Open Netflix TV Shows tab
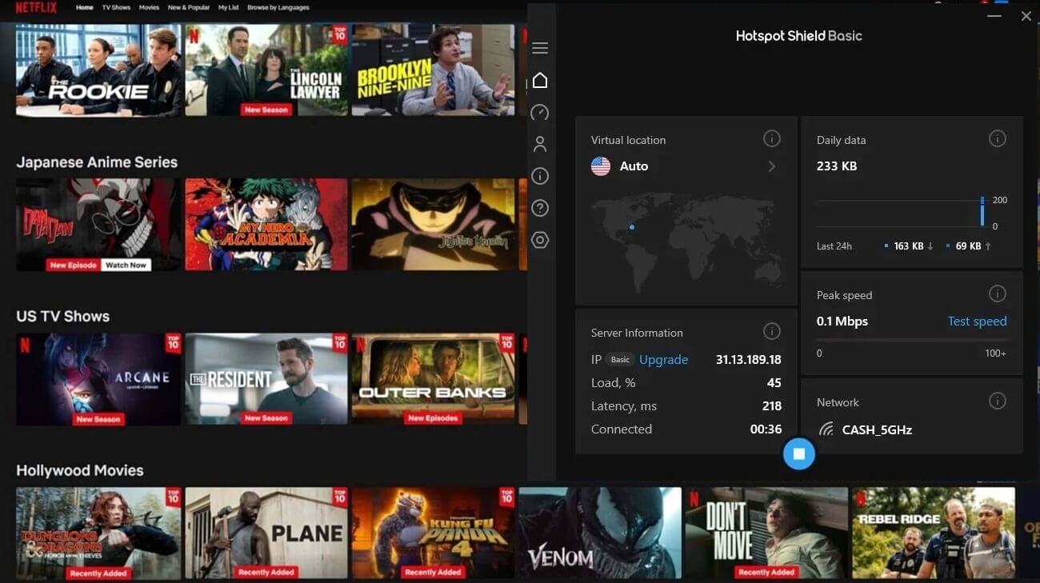Image resolution: width=1040 pixels, height=583 pixels. (x=116, y=8)
